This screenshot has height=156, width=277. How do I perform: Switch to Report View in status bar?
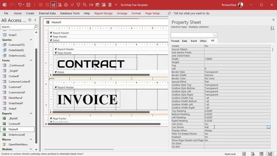[244, 154]
